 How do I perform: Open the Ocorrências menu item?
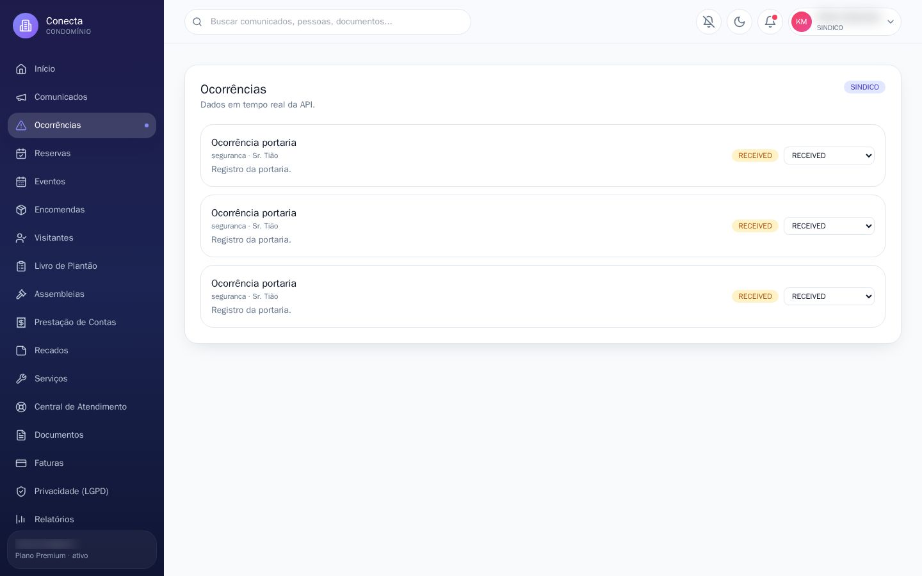coord(82,125)
